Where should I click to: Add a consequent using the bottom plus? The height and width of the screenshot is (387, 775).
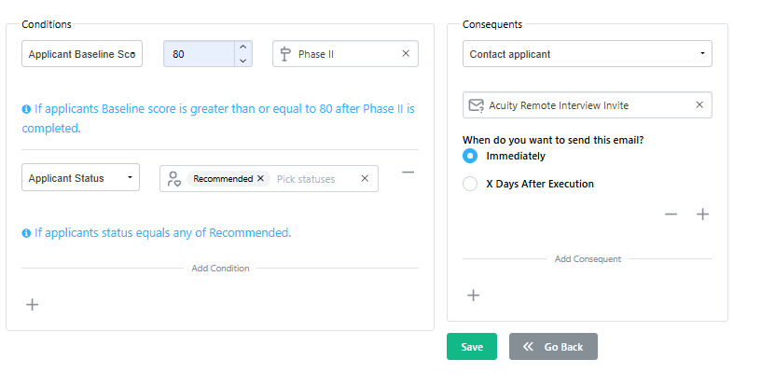pyautogui.click(x=474, y=295)
